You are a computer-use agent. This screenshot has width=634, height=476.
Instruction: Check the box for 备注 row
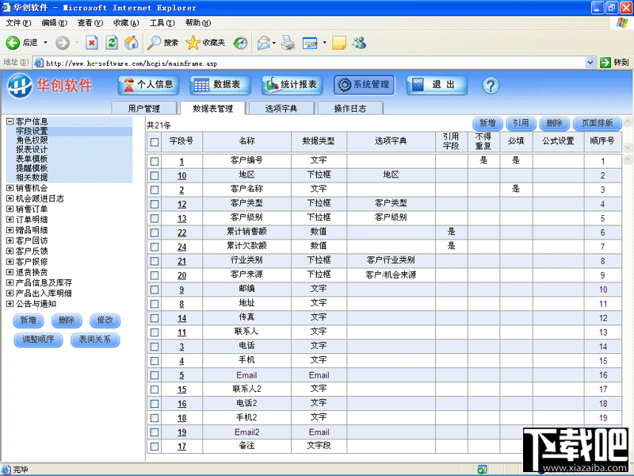[155, 447]
